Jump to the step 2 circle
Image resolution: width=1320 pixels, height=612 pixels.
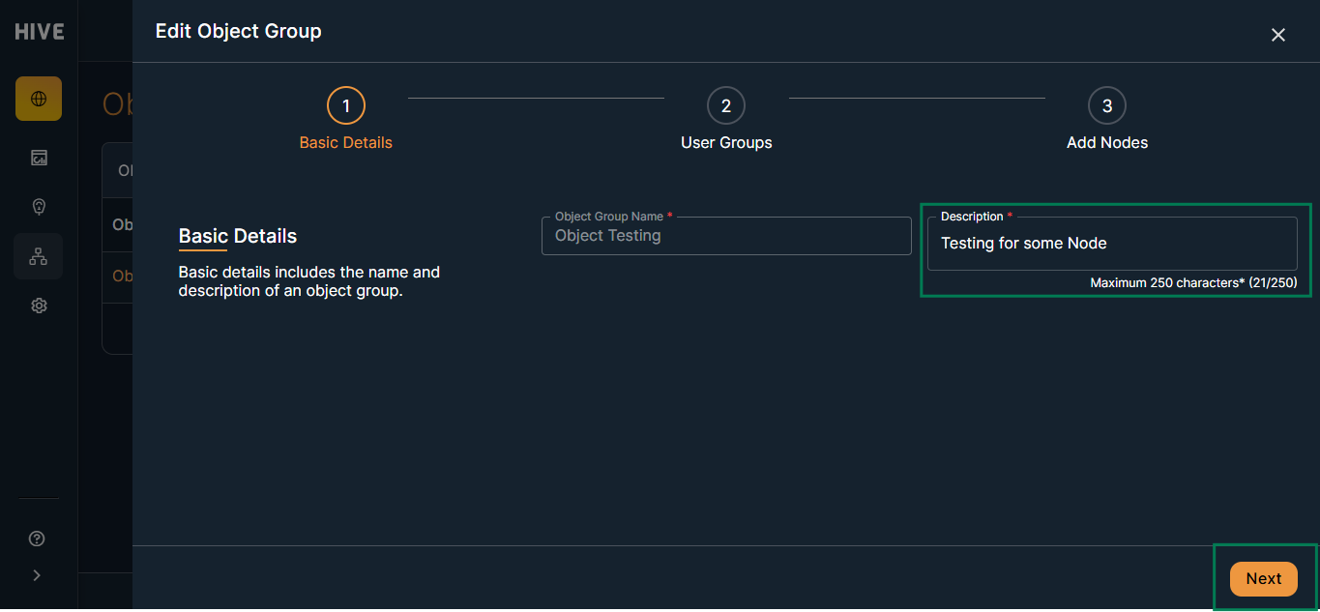pyautogui.click(x=726, y=106)
